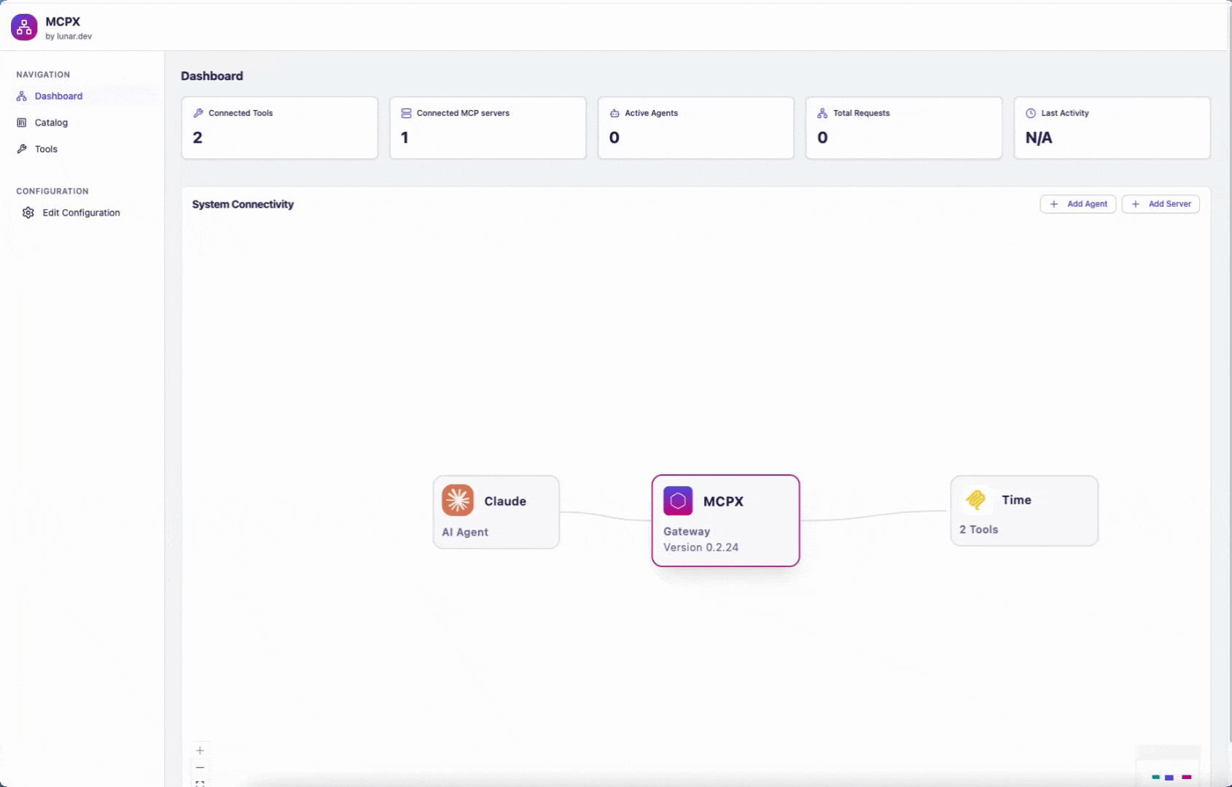Click the Connected Tools stat card
Image resolution: width=1232 pixels, height=787 pixels.
279,128
